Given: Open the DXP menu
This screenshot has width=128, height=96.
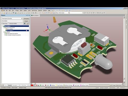Looking at the screenshot, I should (3, 10).
